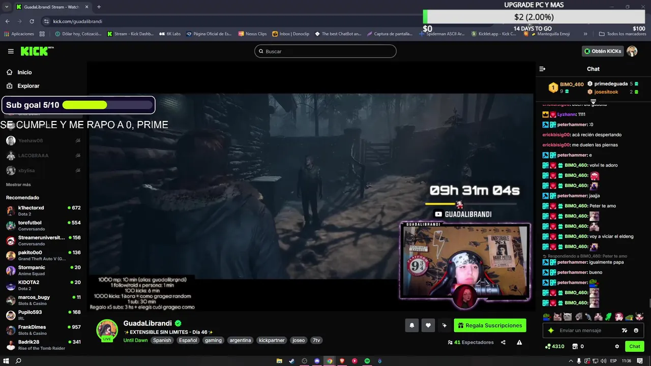Collapse the chat panel with arrow icon
The image size is (651, 366).
click(x=542, y=69)
